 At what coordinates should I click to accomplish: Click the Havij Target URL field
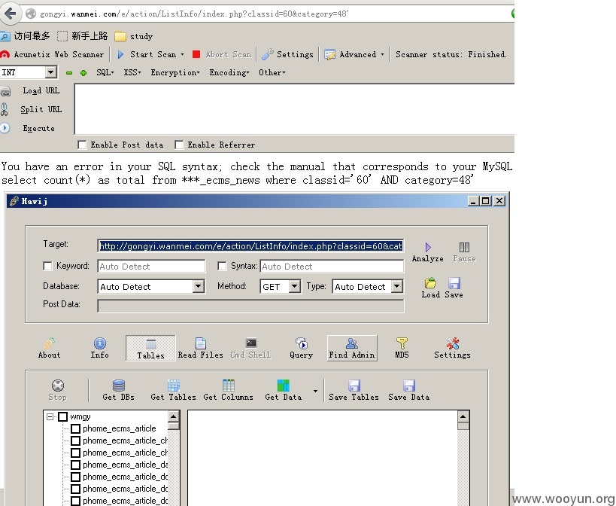(250, 246)
